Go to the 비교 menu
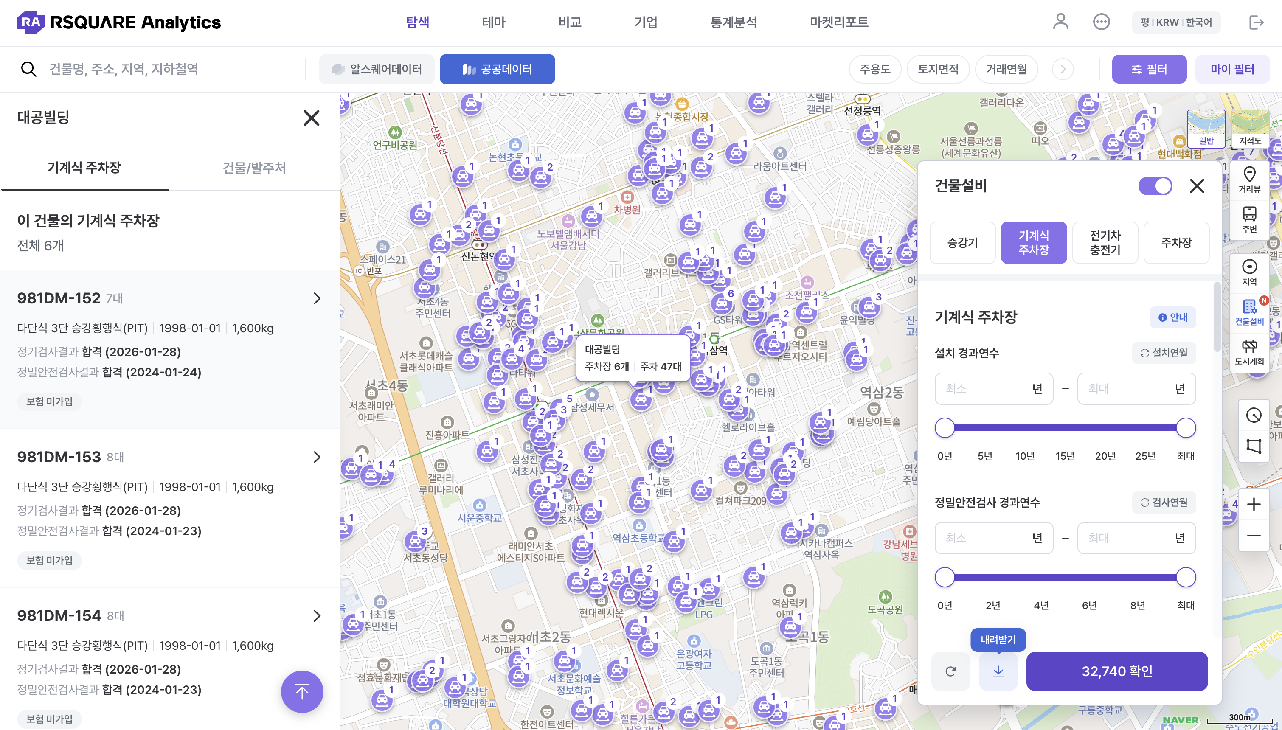1282x730 pixels. tap(570, 22)
